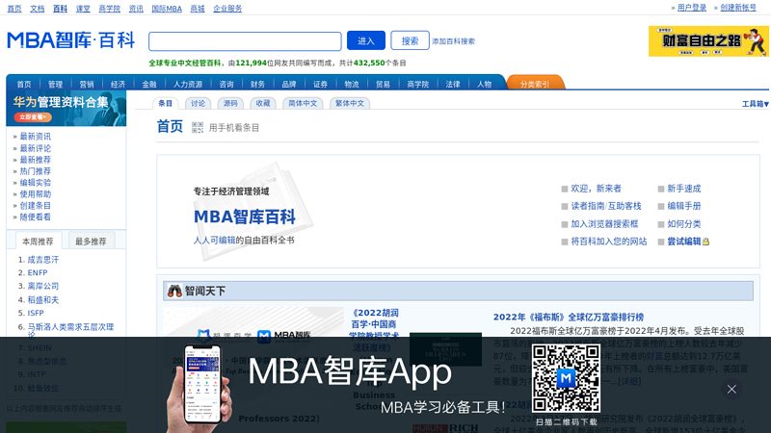Screen dimensions: 771x433
Task: Switch to the 条目 tab
Action: [165, 103]
